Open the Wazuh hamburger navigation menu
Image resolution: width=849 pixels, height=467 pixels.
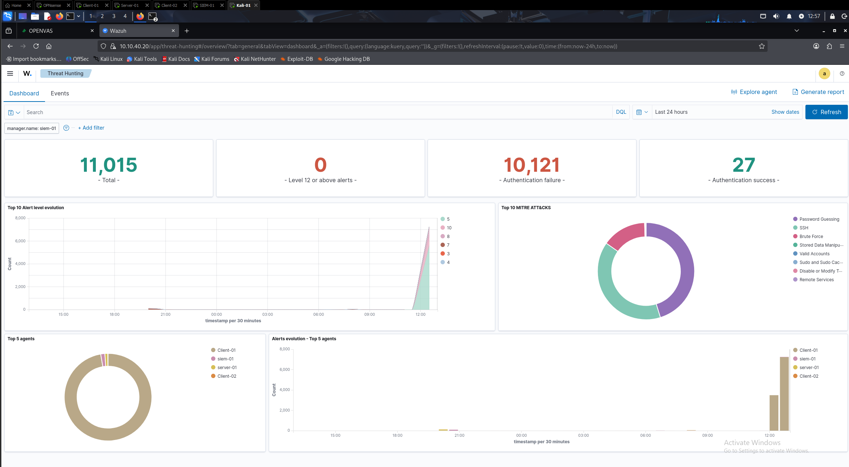pyautogui.click(x=10, y=73)
